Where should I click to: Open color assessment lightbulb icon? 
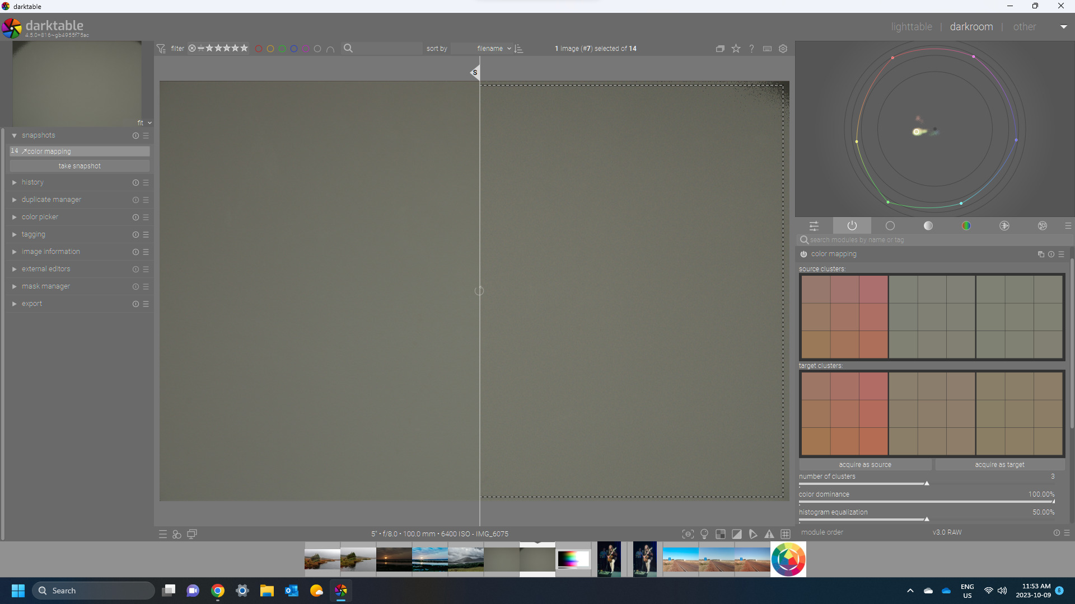click(704, 534)
